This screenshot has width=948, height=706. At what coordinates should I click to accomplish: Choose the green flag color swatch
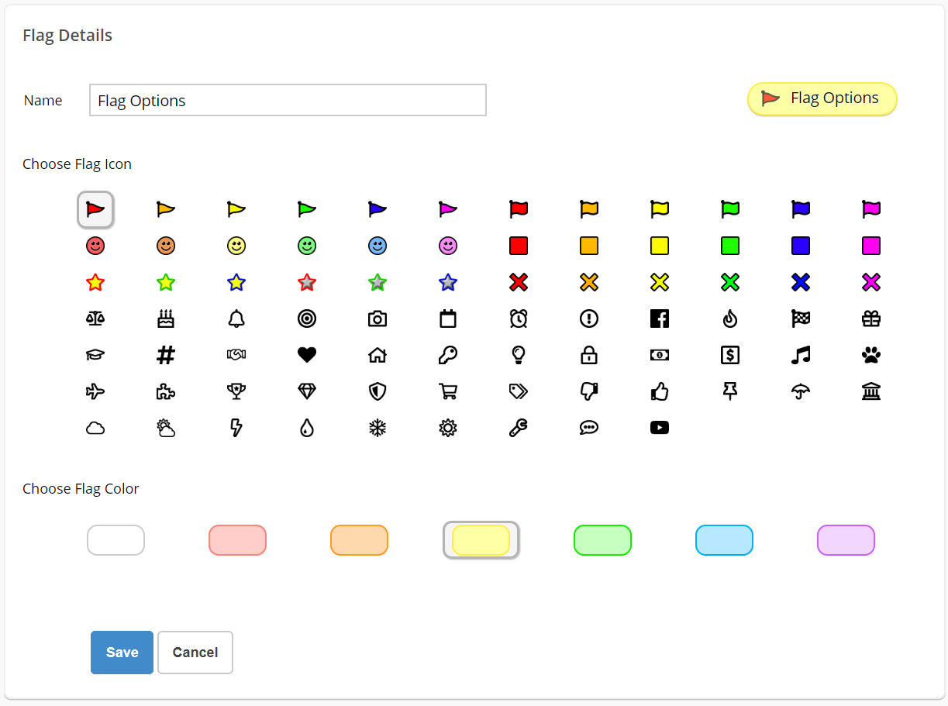point(603,540)
